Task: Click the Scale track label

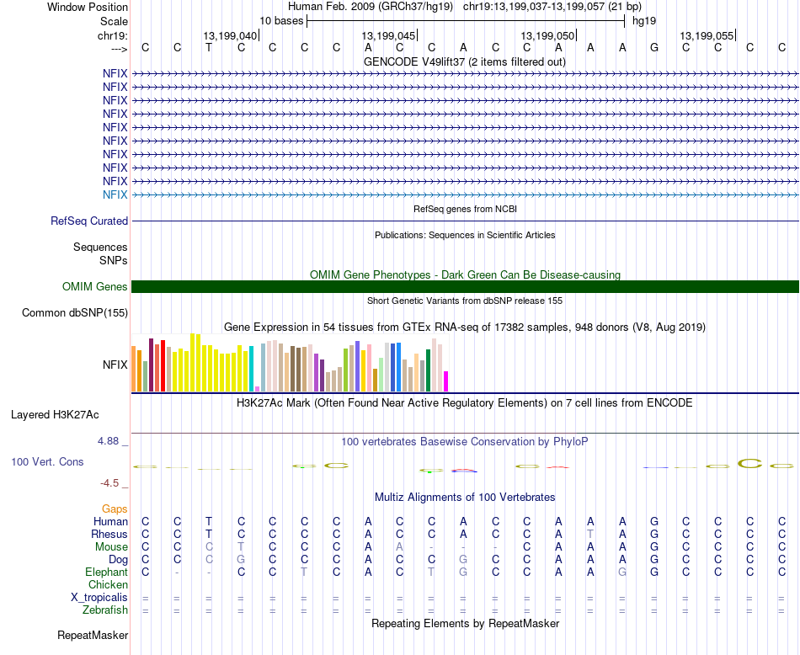Action: tap(114, 21)
